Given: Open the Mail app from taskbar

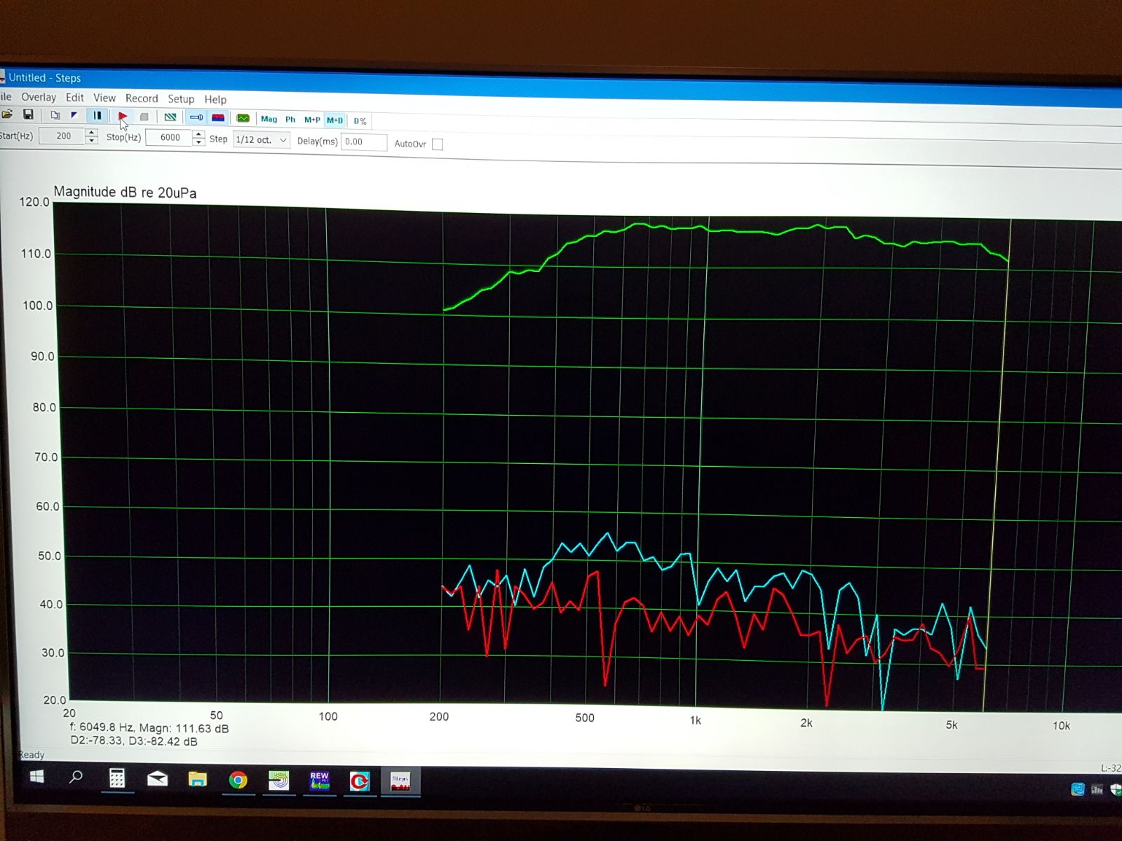Looking at the screenshot, I should (157, 779).
